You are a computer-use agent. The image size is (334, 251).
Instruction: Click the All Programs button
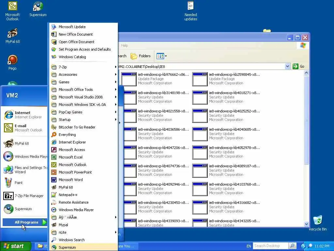tap(25, 222)
